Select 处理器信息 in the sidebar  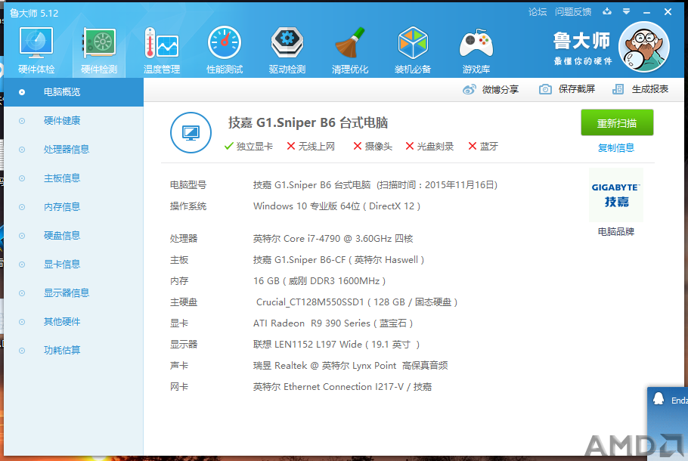74,150
